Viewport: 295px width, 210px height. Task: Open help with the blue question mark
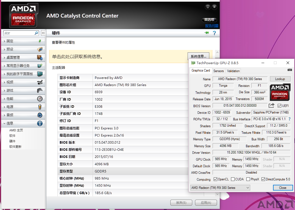click(214, 33)
